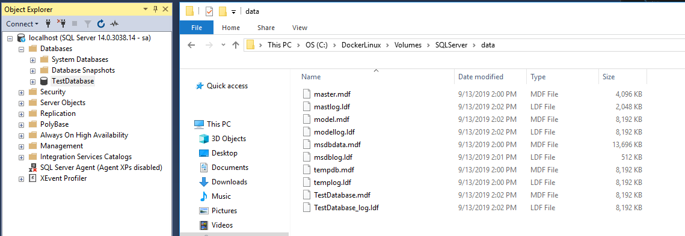Viewport: 685px width, 236px height.
Task: Click the Connect Object Explorer plug icon
Action: pos(49,23)
